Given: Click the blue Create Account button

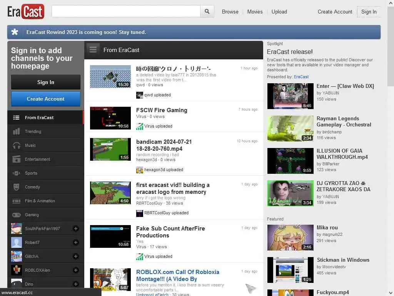Looking at the screenshot, I should pos(46,99).
